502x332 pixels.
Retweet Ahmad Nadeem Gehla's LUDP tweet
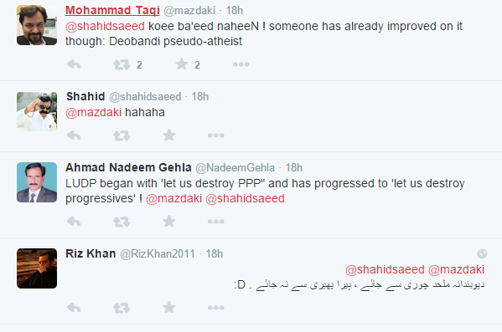[x=122, y=222]
